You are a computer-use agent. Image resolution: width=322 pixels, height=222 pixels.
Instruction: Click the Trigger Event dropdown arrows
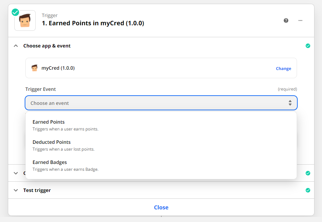pyautogui.click(x=290, y=103)
